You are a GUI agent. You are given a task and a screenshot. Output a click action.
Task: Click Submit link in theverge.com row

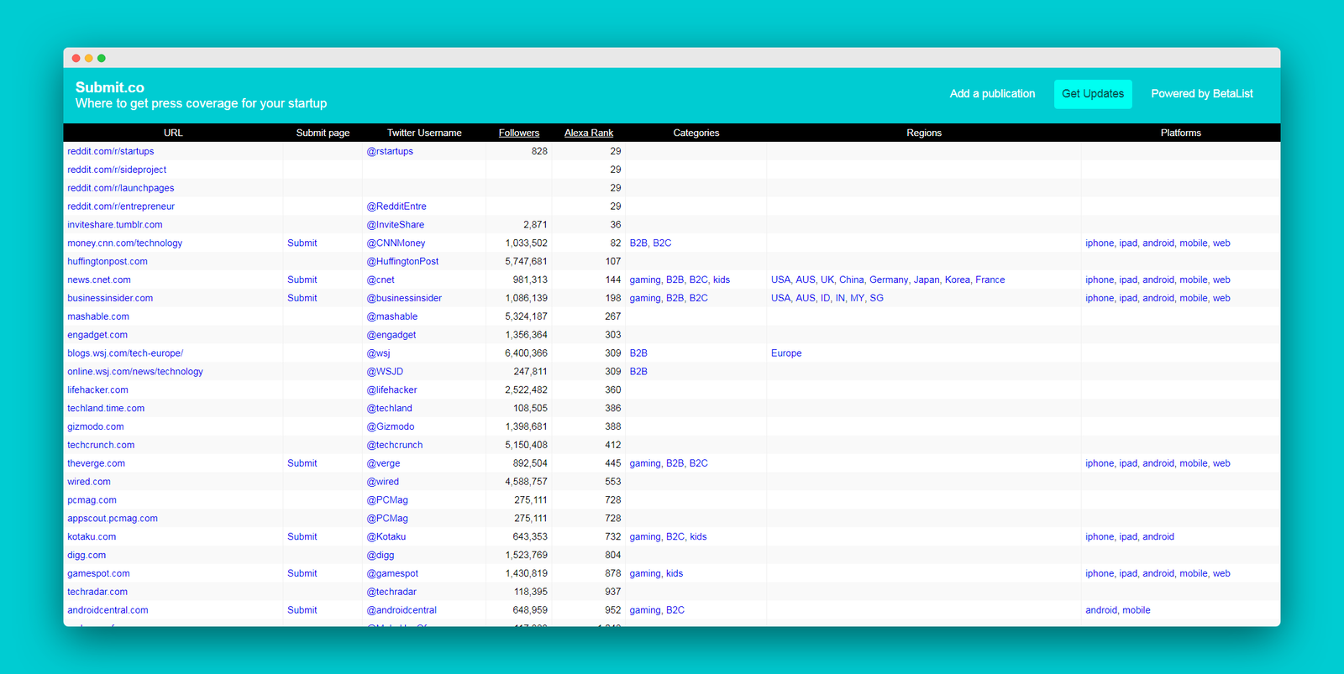click(302, 463)
